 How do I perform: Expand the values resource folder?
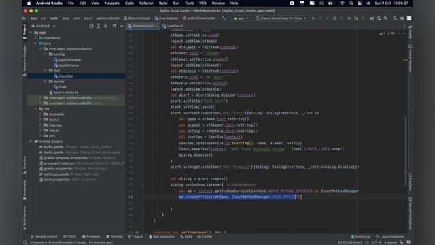tap(41, 131)
